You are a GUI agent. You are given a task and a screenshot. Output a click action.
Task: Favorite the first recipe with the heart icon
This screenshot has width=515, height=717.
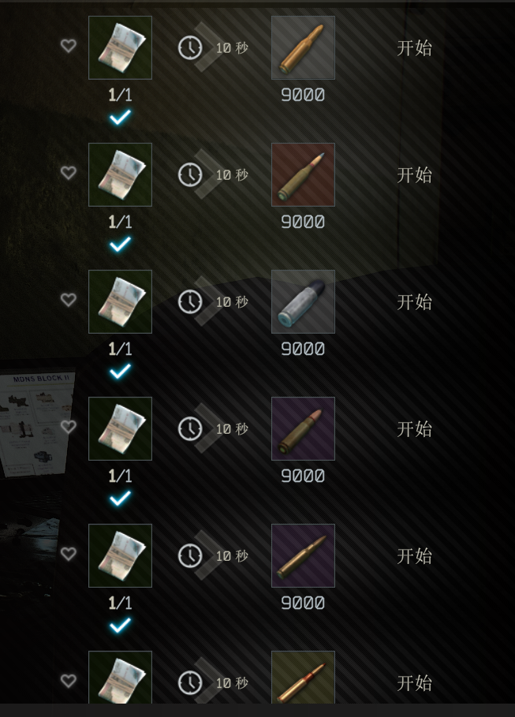click(69, 46)
